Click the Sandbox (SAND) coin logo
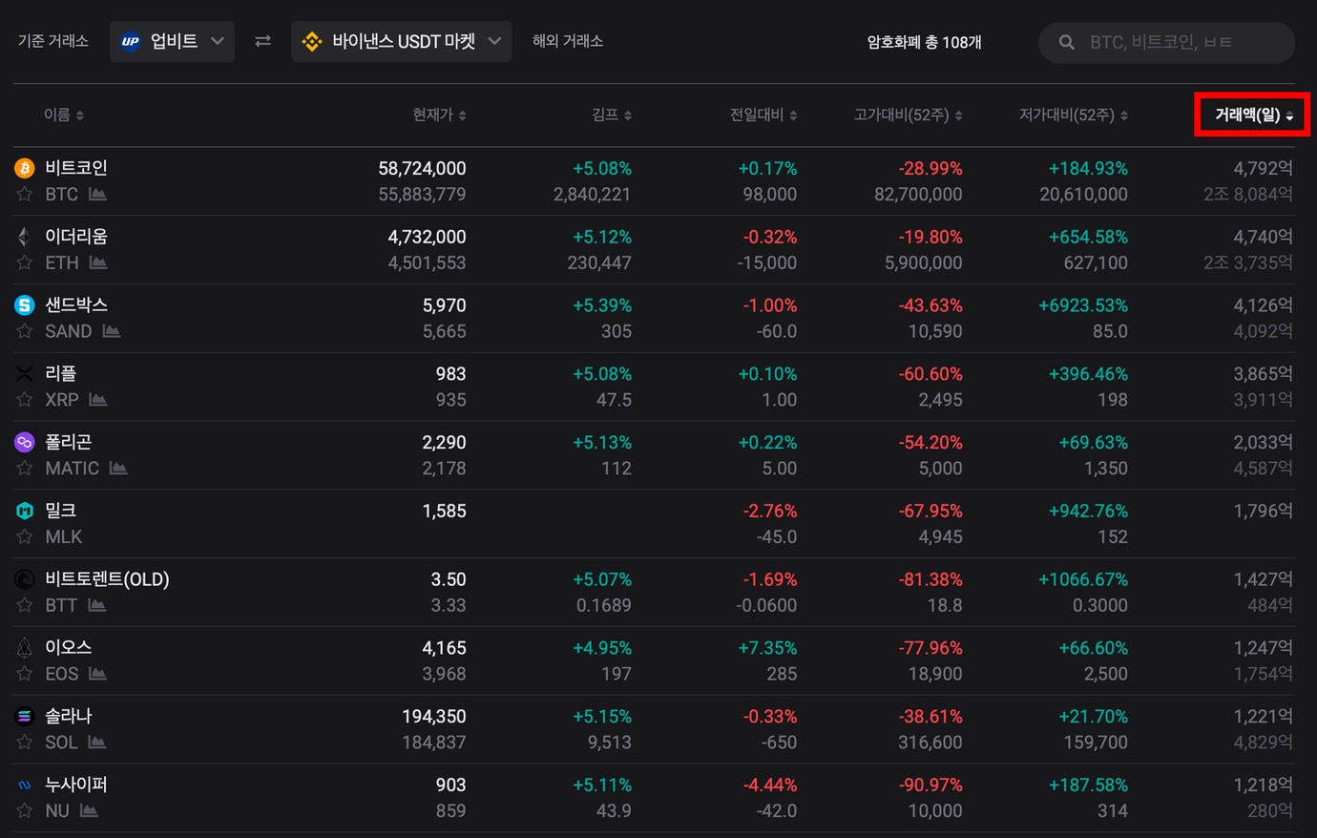This screenshot has width=1317, height=838. (25, 305)
